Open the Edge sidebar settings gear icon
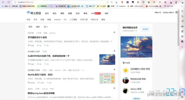 (x=182, y=97)
